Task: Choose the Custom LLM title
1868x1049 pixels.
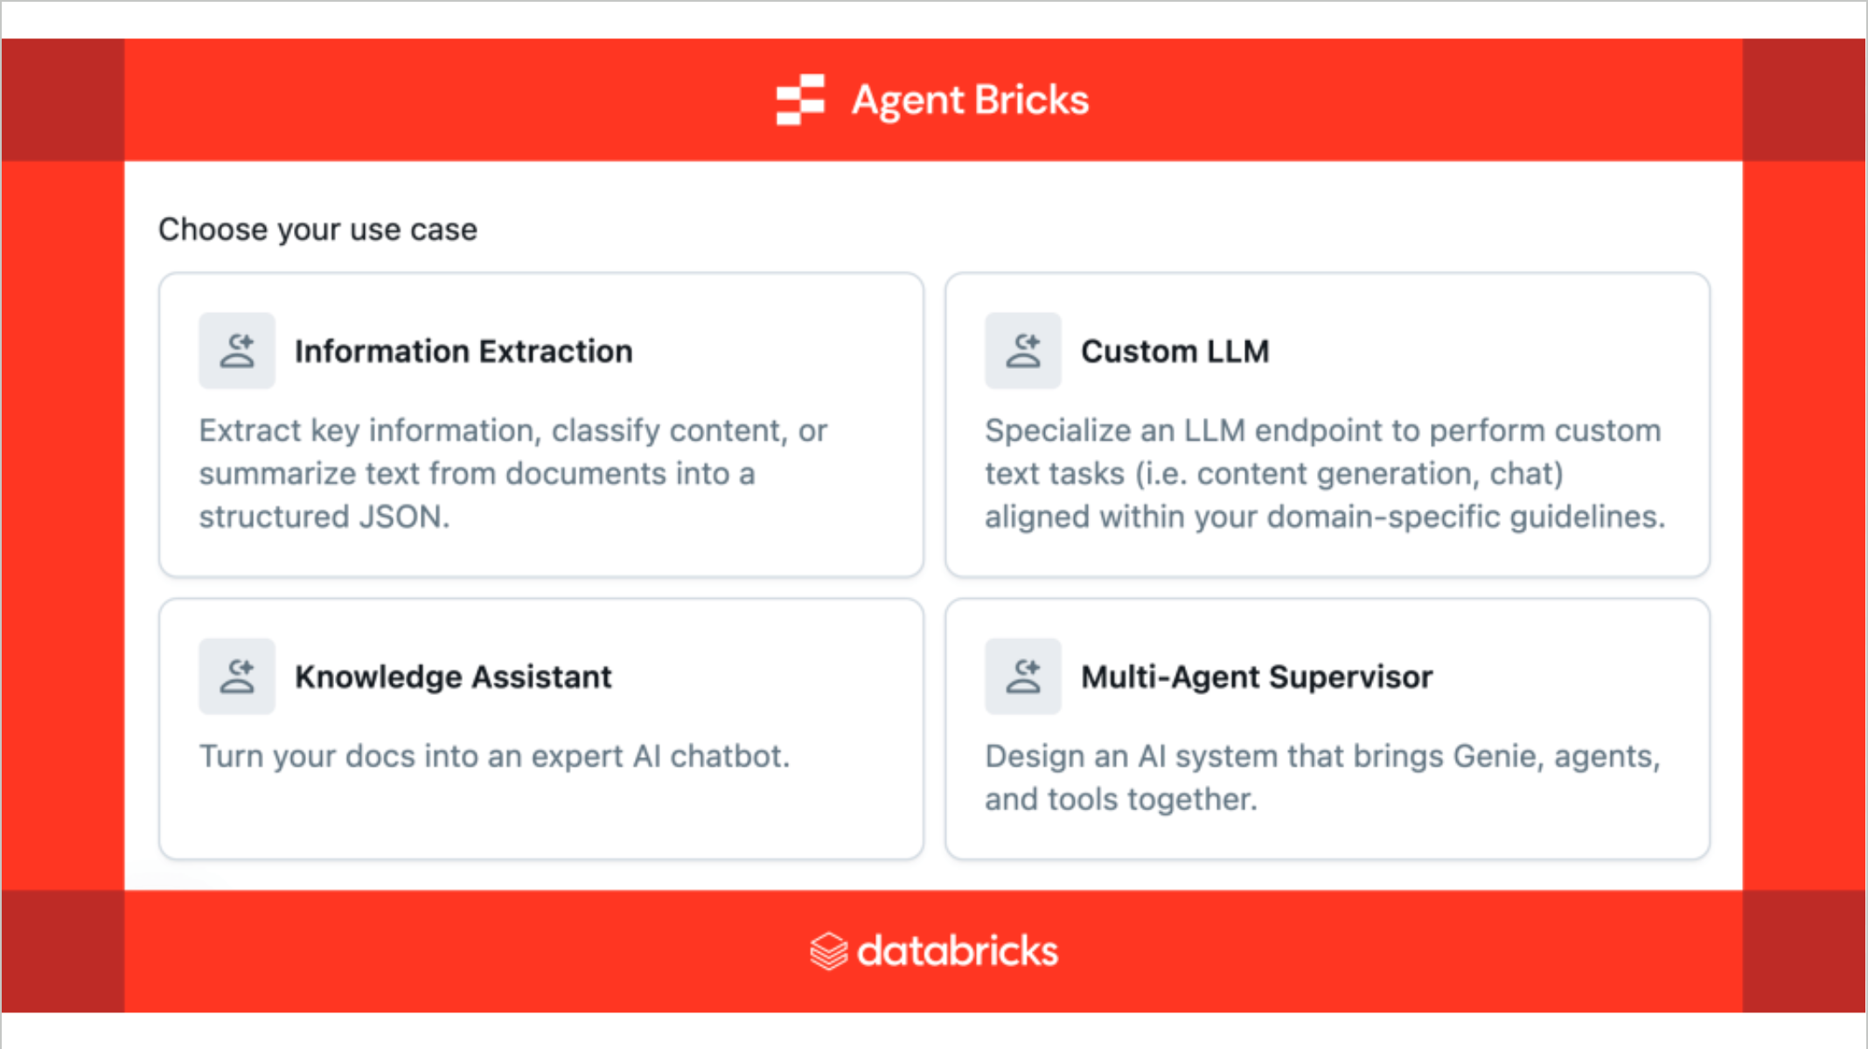Action: pos(1174,351)
